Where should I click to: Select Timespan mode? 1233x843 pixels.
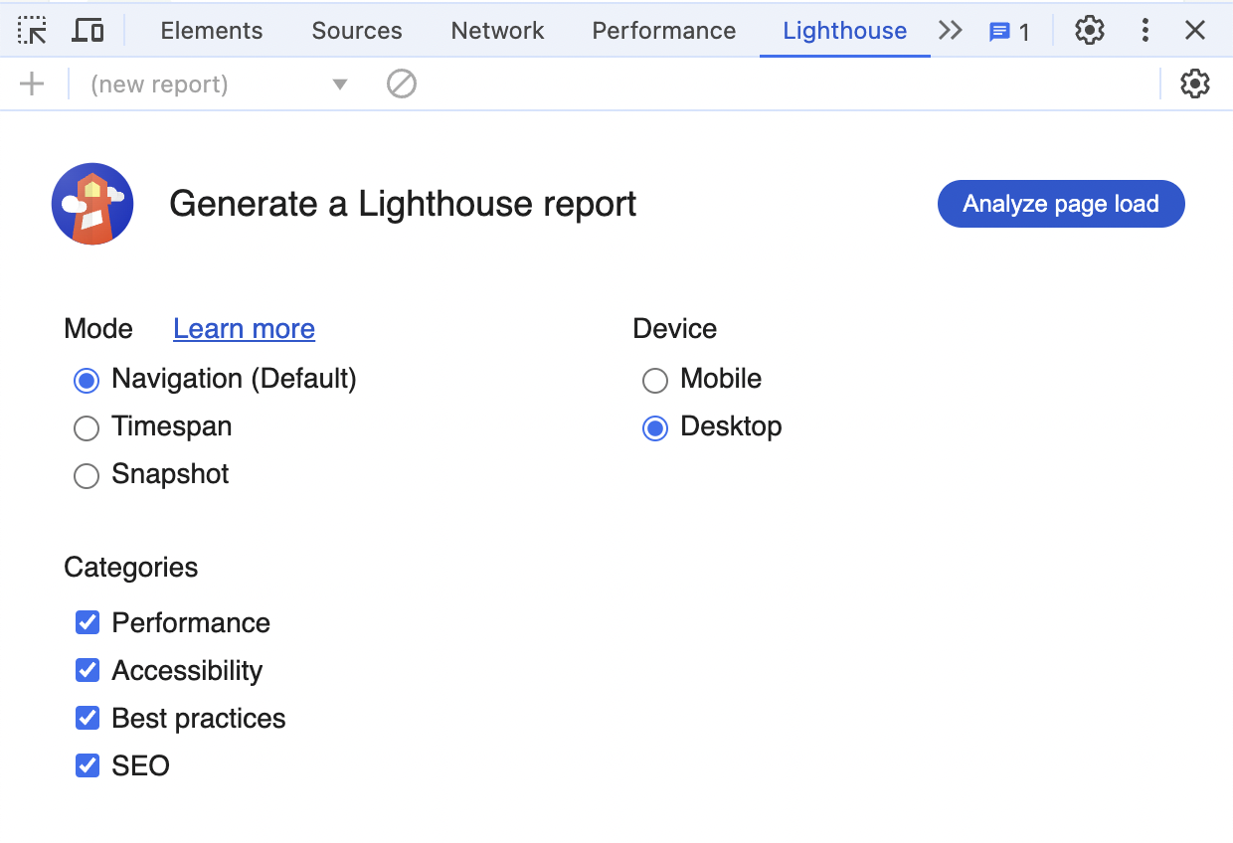(87, 427)
